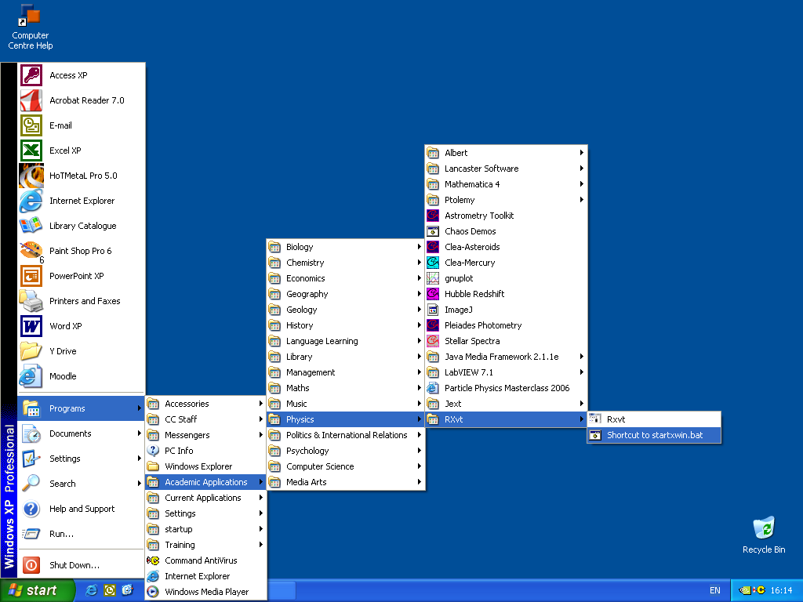Expand the Mathematica 4 submenu arrow

pyautogui.click(x=581, y=184)
